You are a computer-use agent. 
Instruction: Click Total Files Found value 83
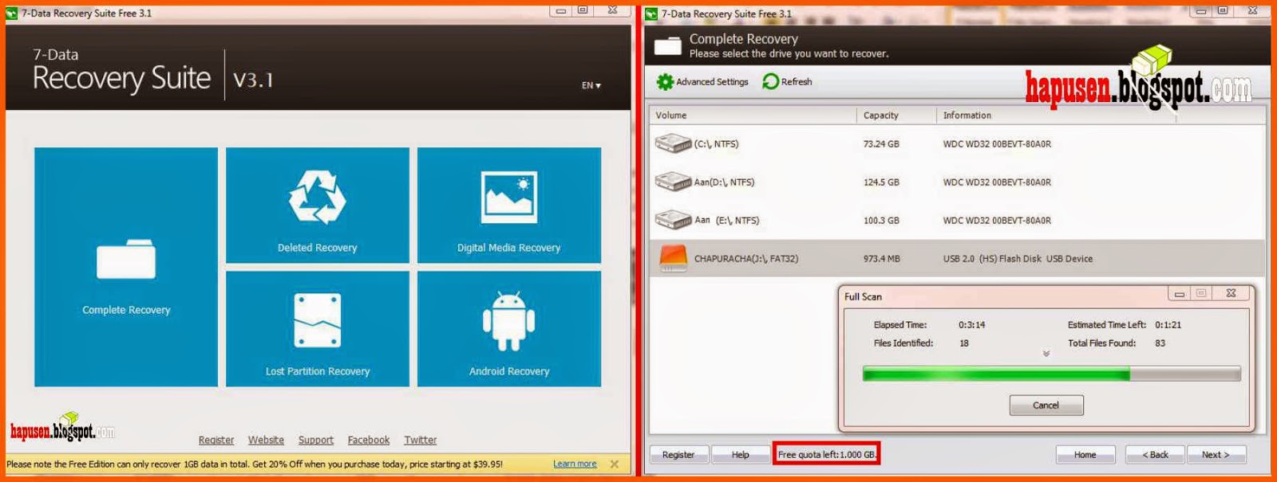tap(1160, 343)
